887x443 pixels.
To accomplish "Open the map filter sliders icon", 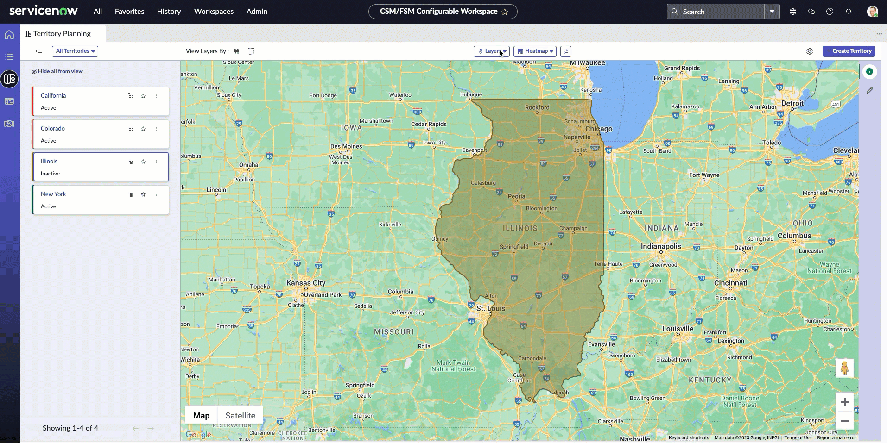I will (x=566, y=51).
